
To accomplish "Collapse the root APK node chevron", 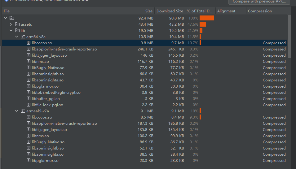I will coord(6,18).
